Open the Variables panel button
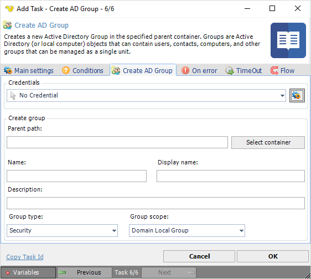The height and width of the screenshot is (279, 311). (x=28, y=272)
